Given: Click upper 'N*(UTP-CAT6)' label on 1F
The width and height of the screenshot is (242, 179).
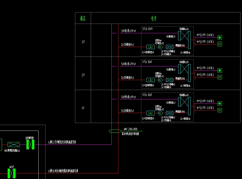Looking at the screenshot, I should click(205, 101).
